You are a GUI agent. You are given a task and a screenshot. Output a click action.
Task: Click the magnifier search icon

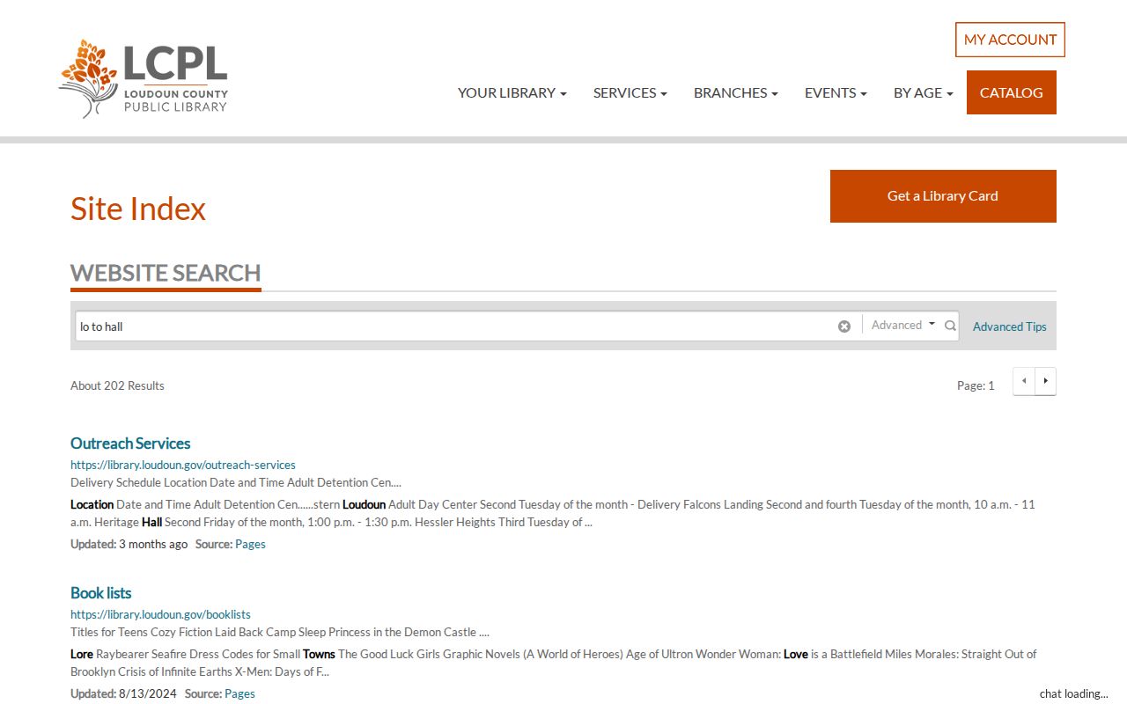(950, 326)
